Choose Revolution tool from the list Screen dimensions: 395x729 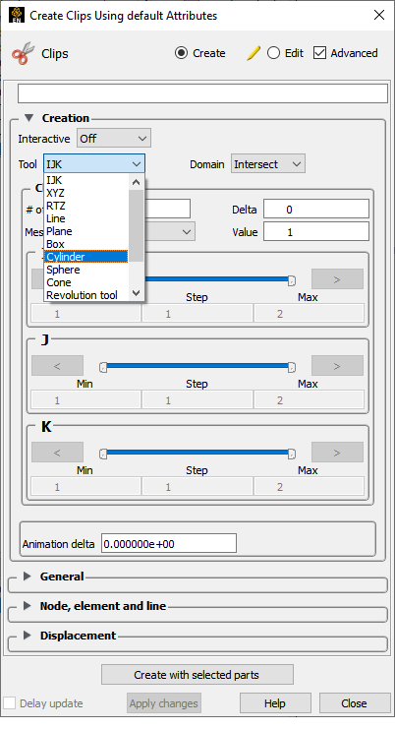click(x=85, y=295)
